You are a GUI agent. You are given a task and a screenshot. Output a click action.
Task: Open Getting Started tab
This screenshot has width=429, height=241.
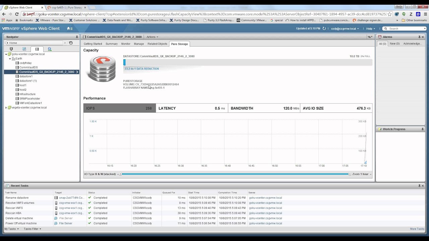[x=93, y=44]
